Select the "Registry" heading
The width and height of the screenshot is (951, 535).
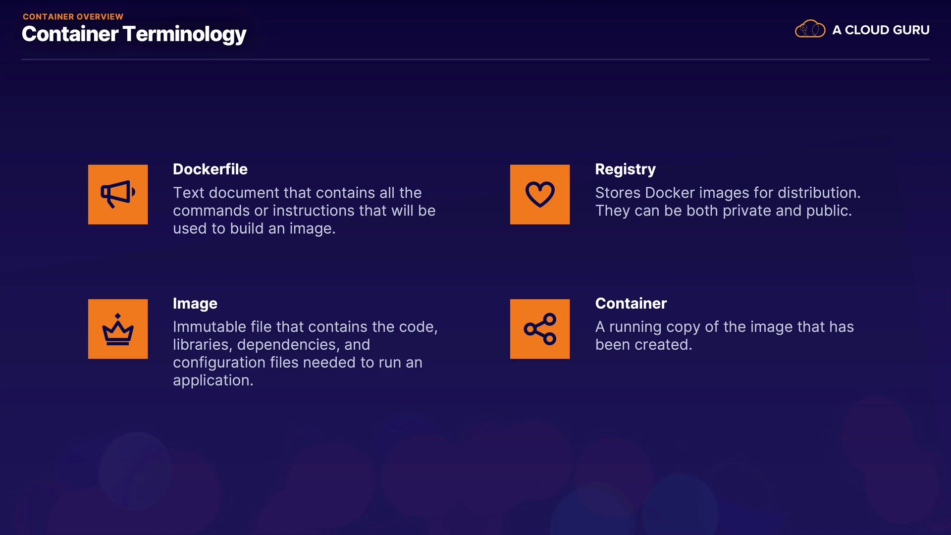coord(625,169)
